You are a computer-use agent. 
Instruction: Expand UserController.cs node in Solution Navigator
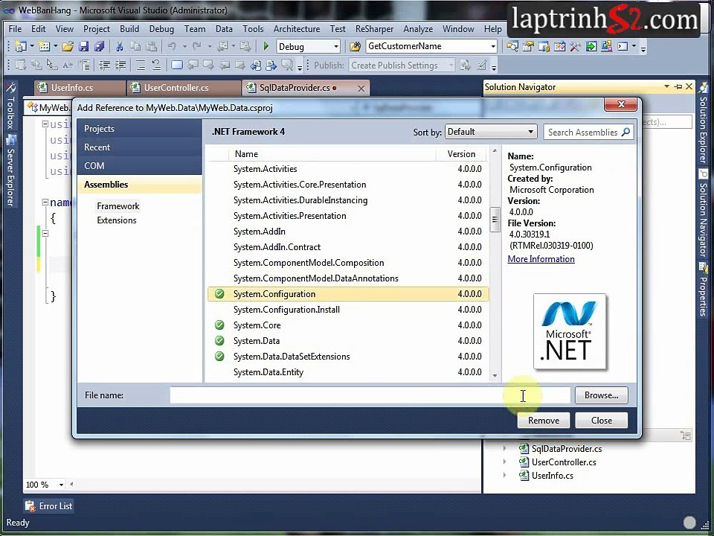[504, 462]
